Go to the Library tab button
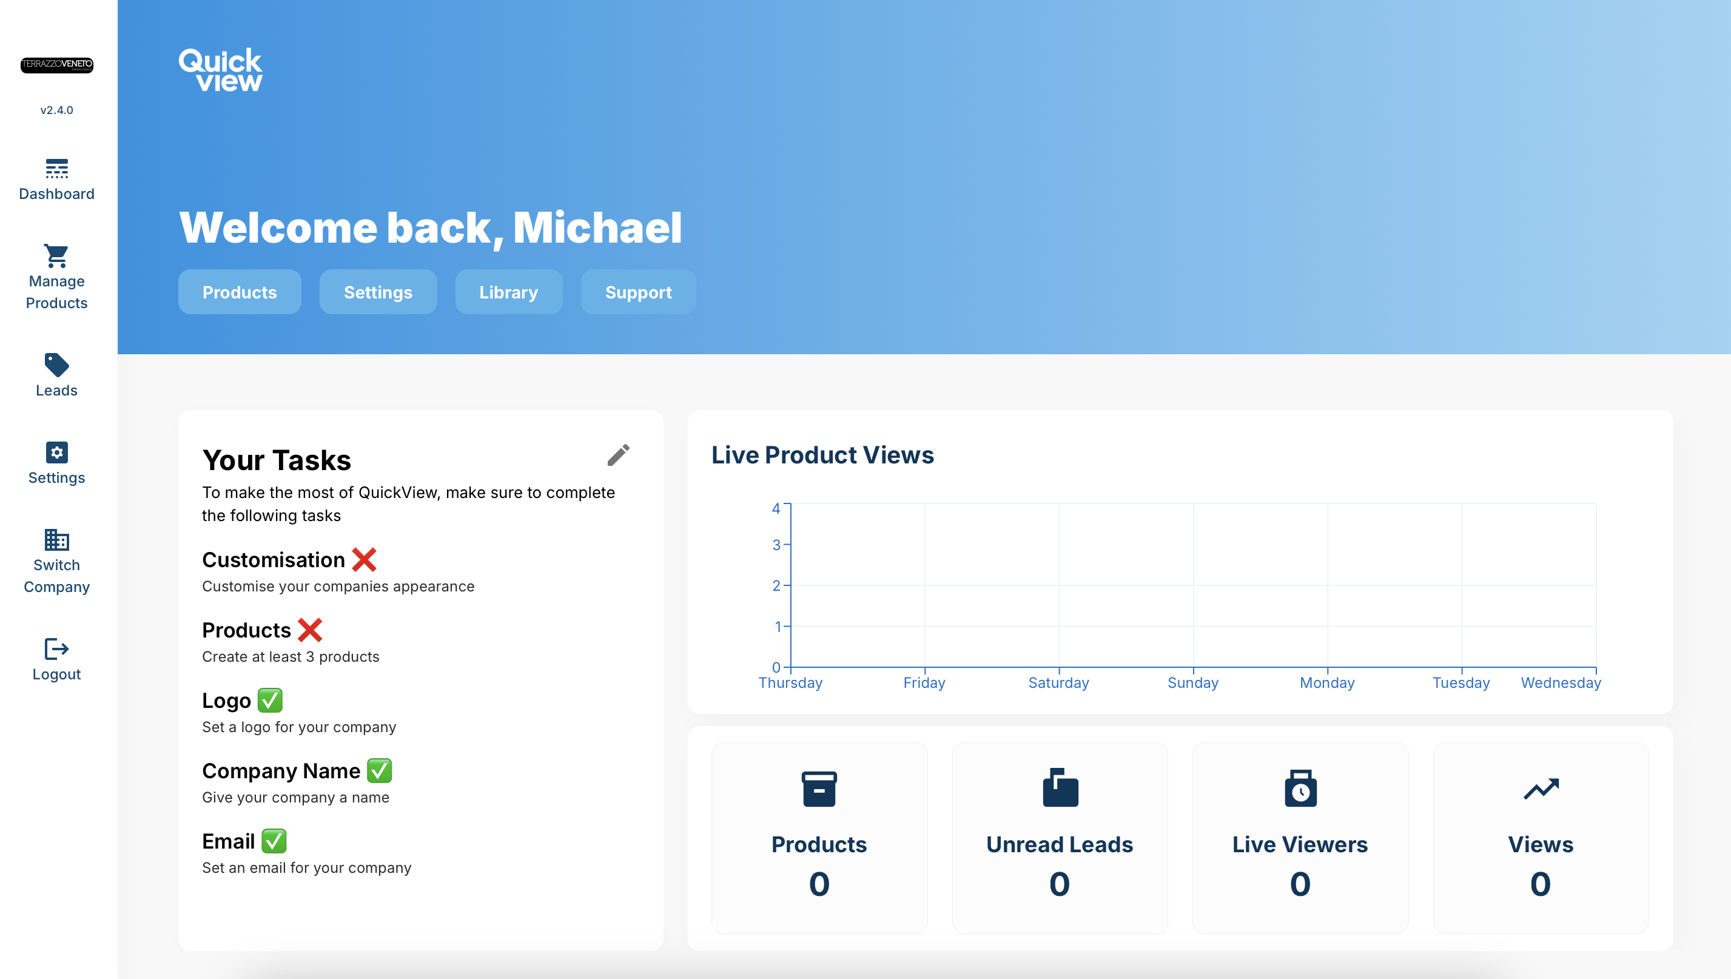 (508, 292)
